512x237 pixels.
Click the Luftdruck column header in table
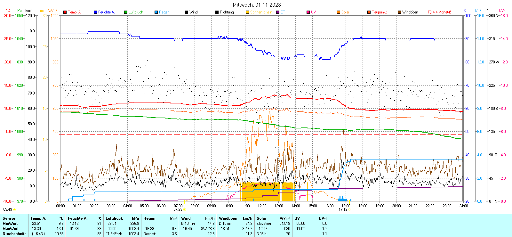click(114, 218)
